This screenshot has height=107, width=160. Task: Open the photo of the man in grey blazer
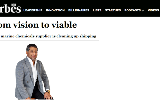34,72
